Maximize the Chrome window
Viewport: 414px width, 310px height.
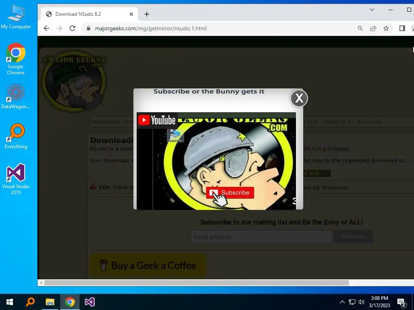tap(409, 10)
